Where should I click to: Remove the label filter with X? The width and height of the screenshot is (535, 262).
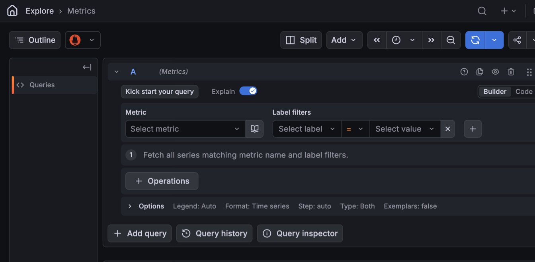(448, 129)
